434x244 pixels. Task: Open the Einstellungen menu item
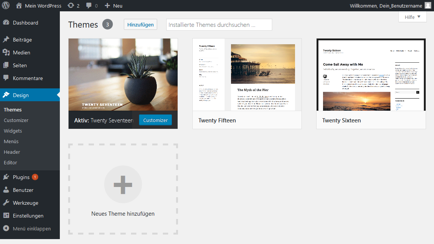(30, 216)
